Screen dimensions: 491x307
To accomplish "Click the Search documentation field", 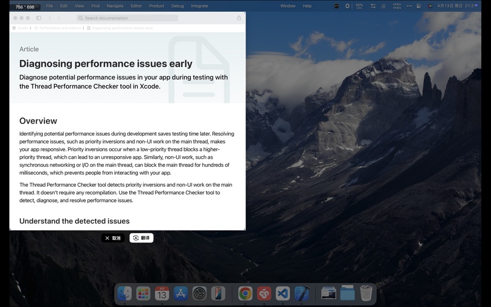I will click(127, 17).
